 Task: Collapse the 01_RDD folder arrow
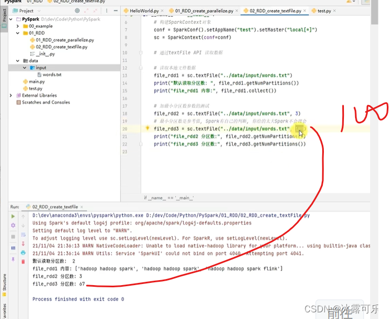[18, 33]
